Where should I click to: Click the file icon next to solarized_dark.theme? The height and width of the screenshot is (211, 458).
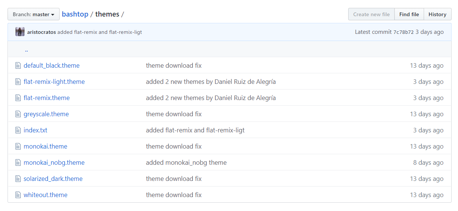pos(18,179)
